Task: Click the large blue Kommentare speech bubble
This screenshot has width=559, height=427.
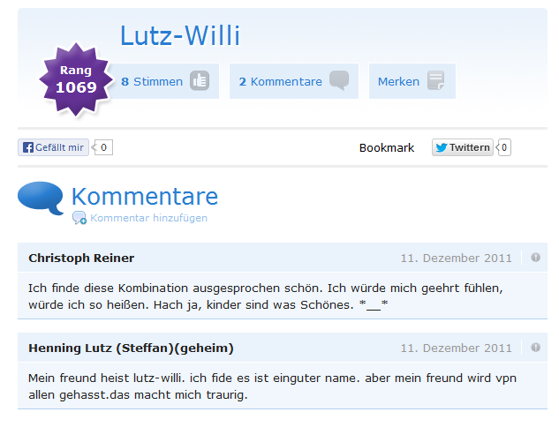Action: [41, 198]
